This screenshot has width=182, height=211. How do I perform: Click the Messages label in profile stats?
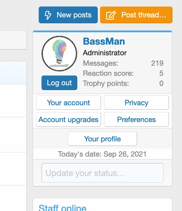(x=101, y=63)
